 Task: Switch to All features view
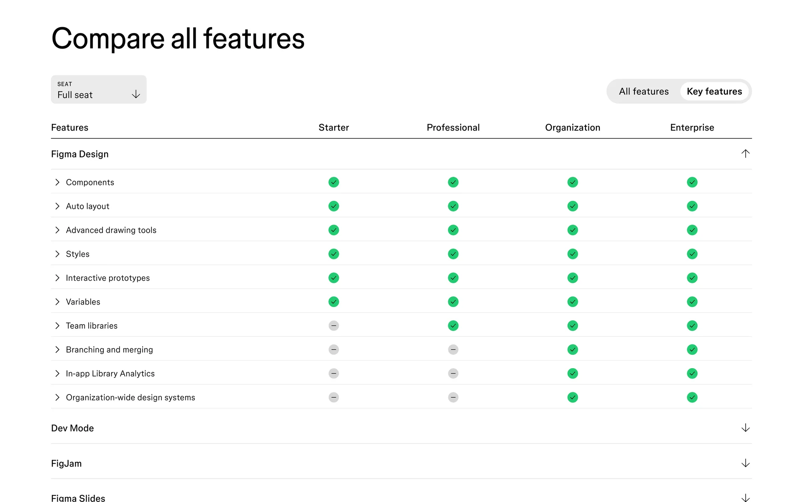pyautogui.click(x=643, y=91)
